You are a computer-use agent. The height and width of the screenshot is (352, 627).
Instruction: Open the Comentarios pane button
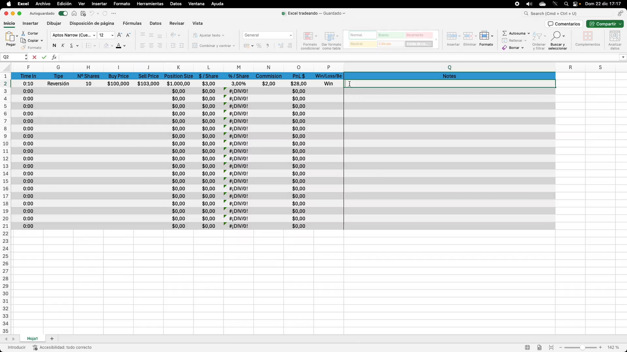click(x=564, y=24)
